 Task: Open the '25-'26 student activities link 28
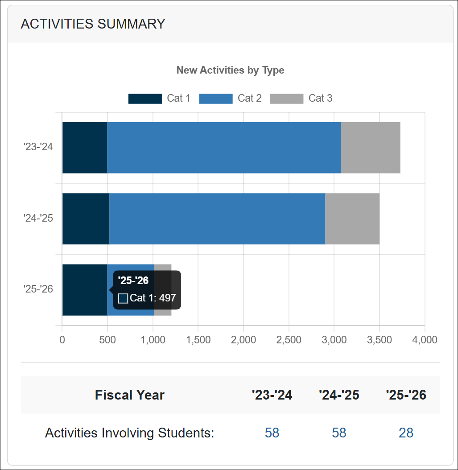point(406,433)
